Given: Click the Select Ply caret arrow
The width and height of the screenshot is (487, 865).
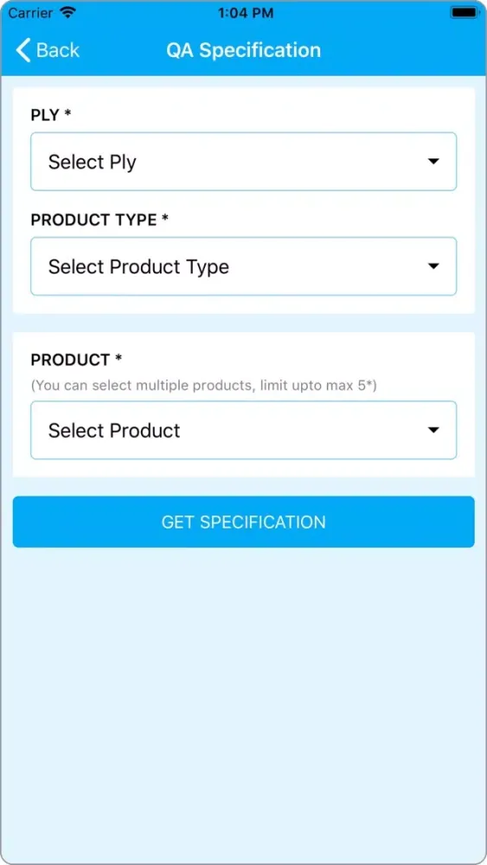Looking at the screenshot, I should [x=433, y=162].
